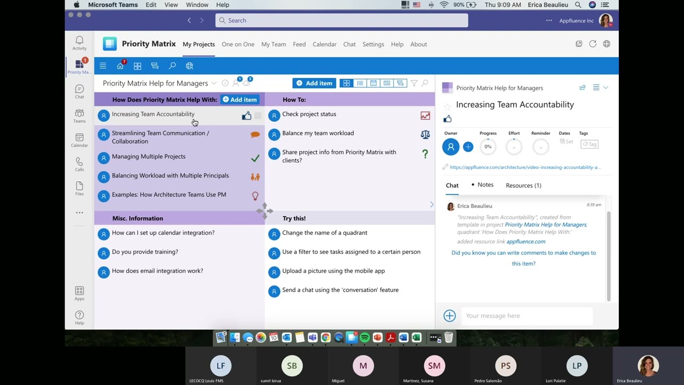684x385 pixels.
Task: Click search magnifier in blue toolbar
Action: pyautogui.click(x=172, y=66)
